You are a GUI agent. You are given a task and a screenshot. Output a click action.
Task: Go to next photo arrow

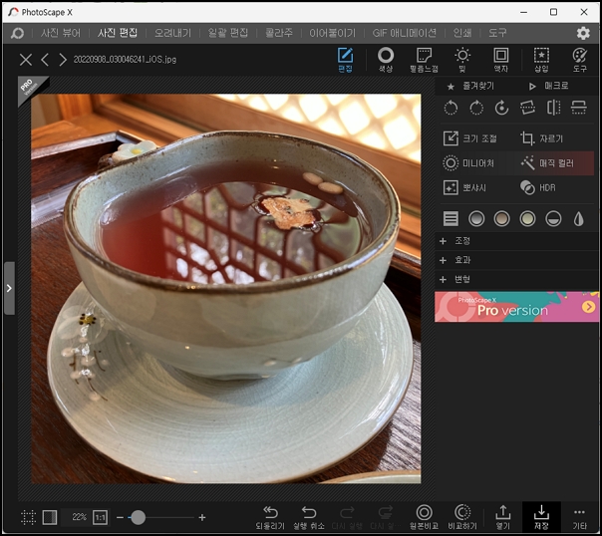click(63, 60)
